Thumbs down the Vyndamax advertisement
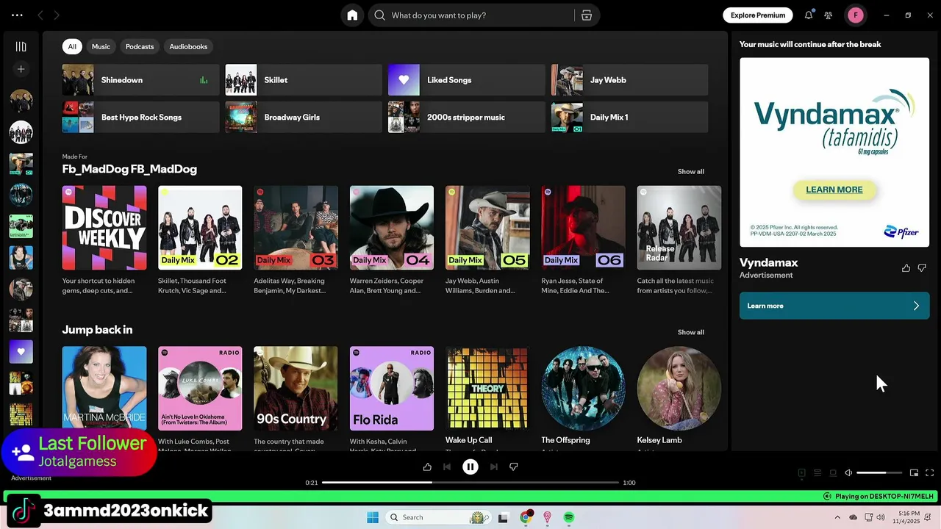This screenshot has width=941, height=529. pos(922,268)
